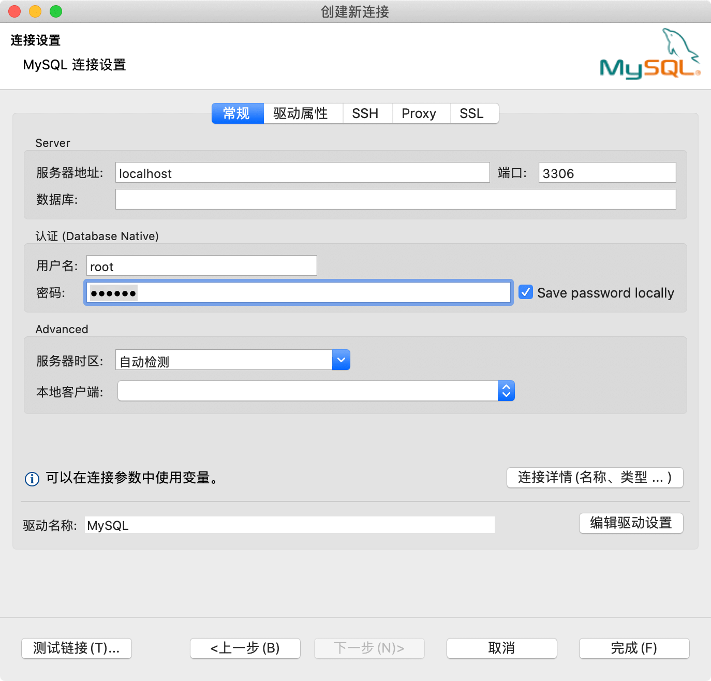
Task: Click 编辑驱动设置 to edit driver settings
Action: click(x=631, y=523)
